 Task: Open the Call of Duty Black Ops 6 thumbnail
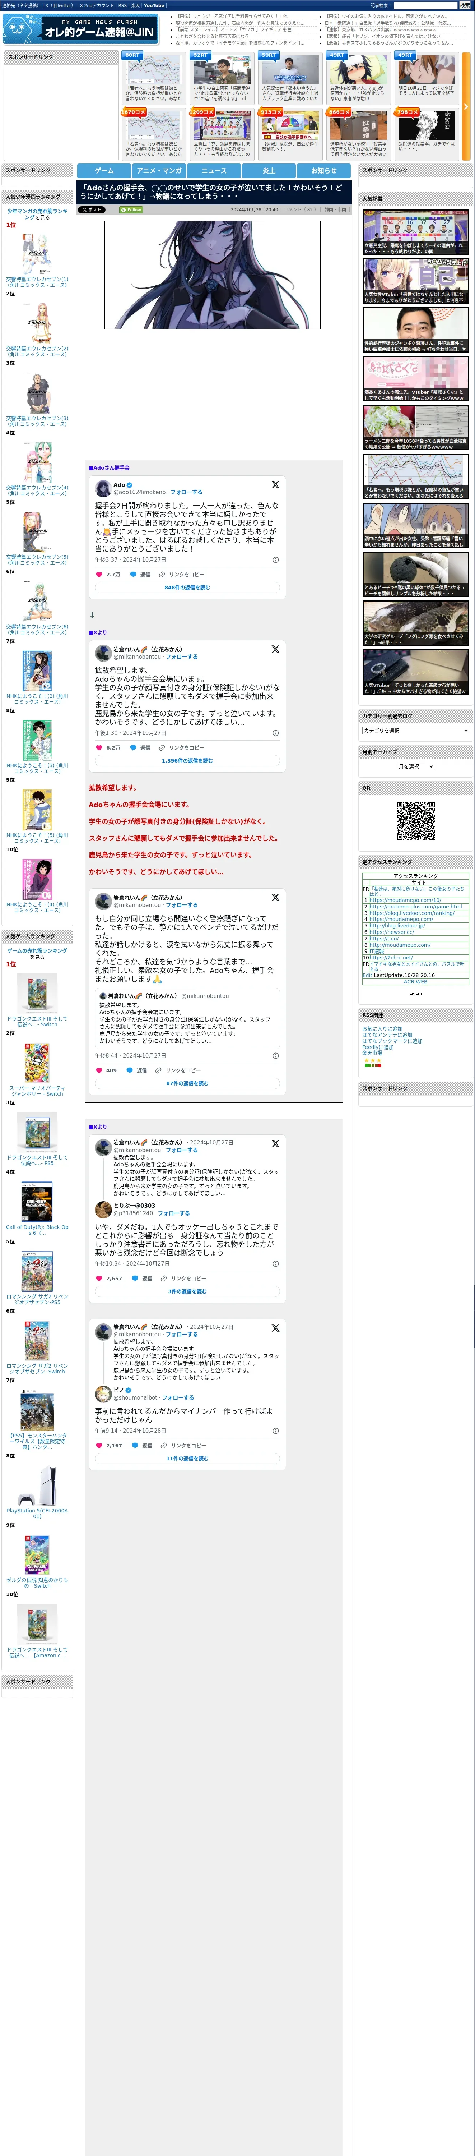coord(37,1202)
